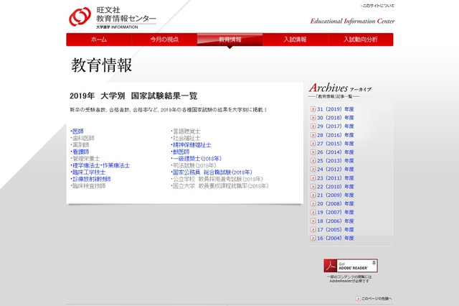The image size is (459, 306).
Task: Open the 18 (2006) 年度 archive link
Action: [336, 221]
